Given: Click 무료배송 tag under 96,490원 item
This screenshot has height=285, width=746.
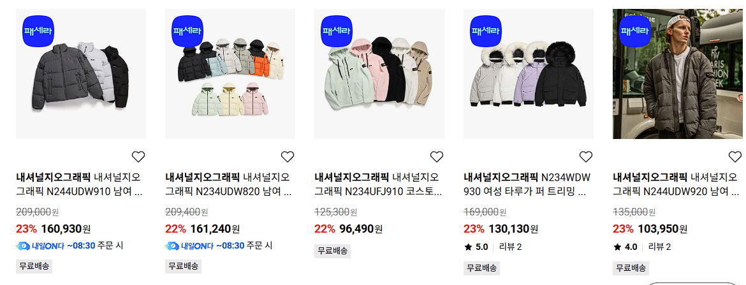Looking at the screenshot, I should [333, 251].
